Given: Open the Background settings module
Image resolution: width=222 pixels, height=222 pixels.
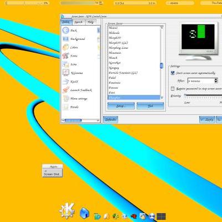Looking at the screenshot, I should pyautogui.click(x=73, y=39).
